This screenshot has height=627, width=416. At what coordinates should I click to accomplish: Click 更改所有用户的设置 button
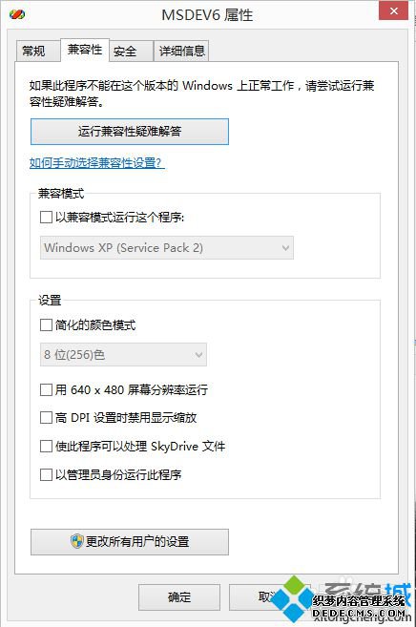coord(130,542)
